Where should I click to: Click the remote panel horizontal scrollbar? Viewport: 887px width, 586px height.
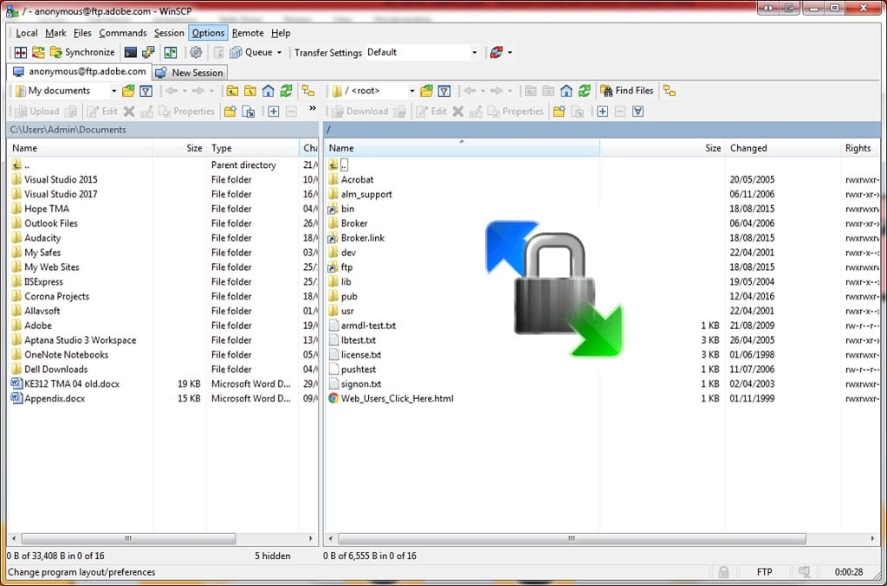coord(572,538)
